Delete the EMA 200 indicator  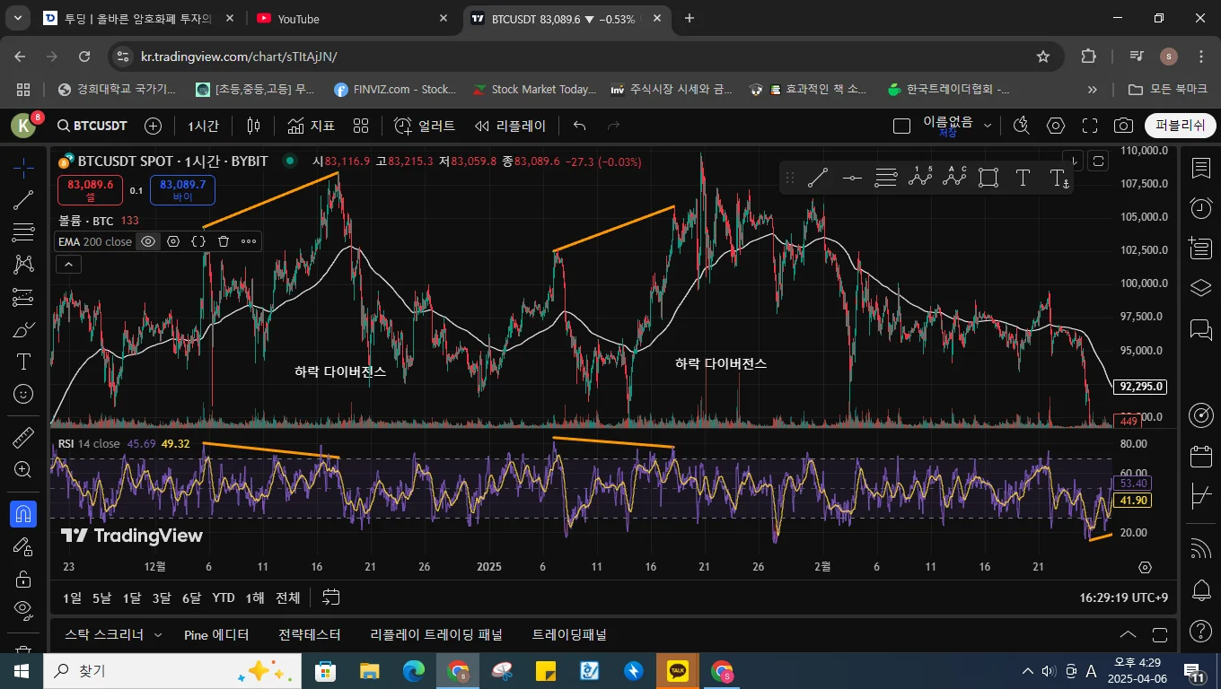(224, 241)
